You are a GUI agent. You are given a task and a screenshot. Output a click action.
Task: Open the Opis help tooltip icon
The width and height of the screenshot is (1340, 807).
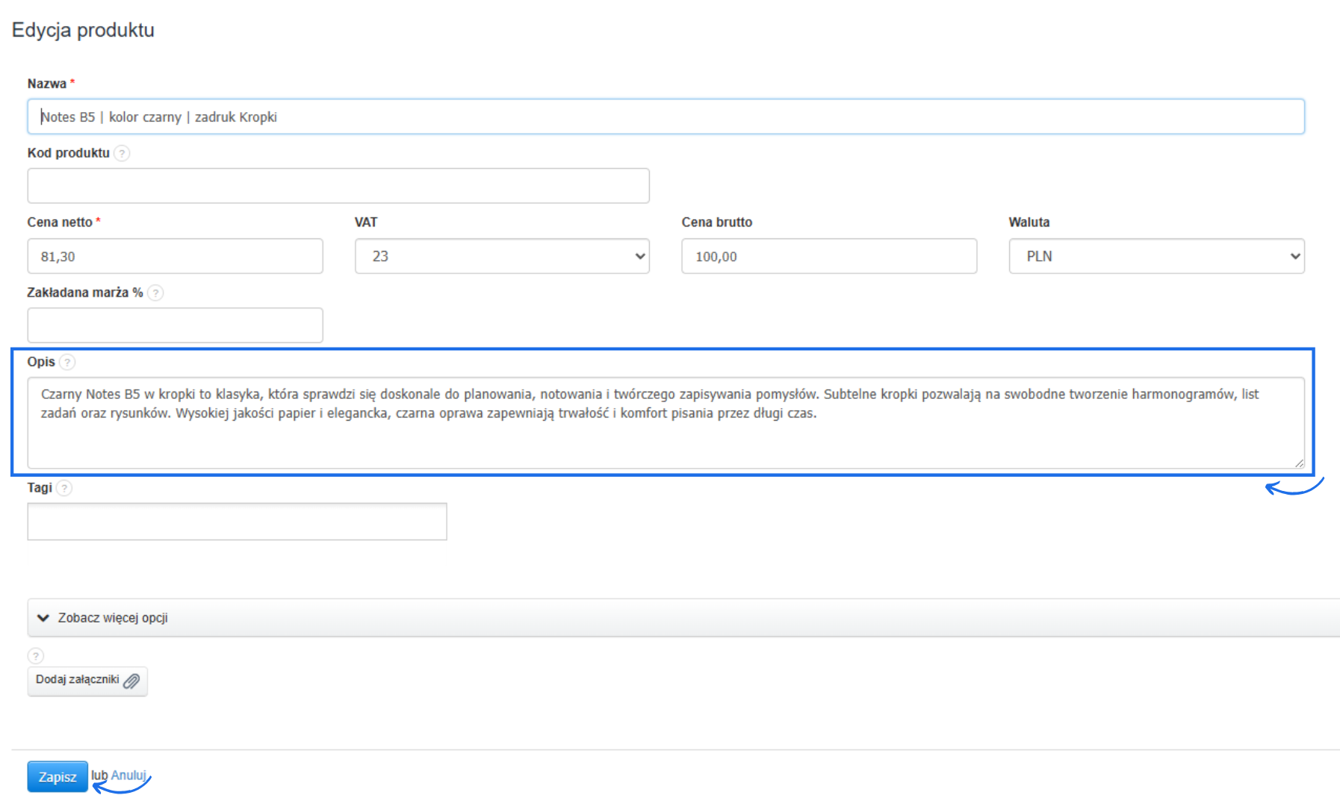pos(67,362)
